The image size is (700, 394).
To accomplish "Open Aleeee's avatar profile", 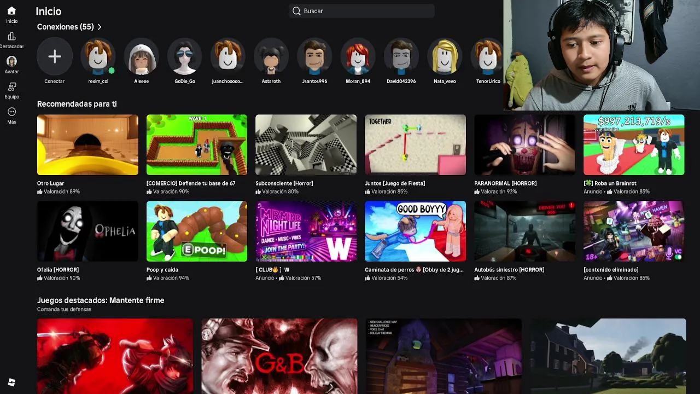I will point(141,56).
